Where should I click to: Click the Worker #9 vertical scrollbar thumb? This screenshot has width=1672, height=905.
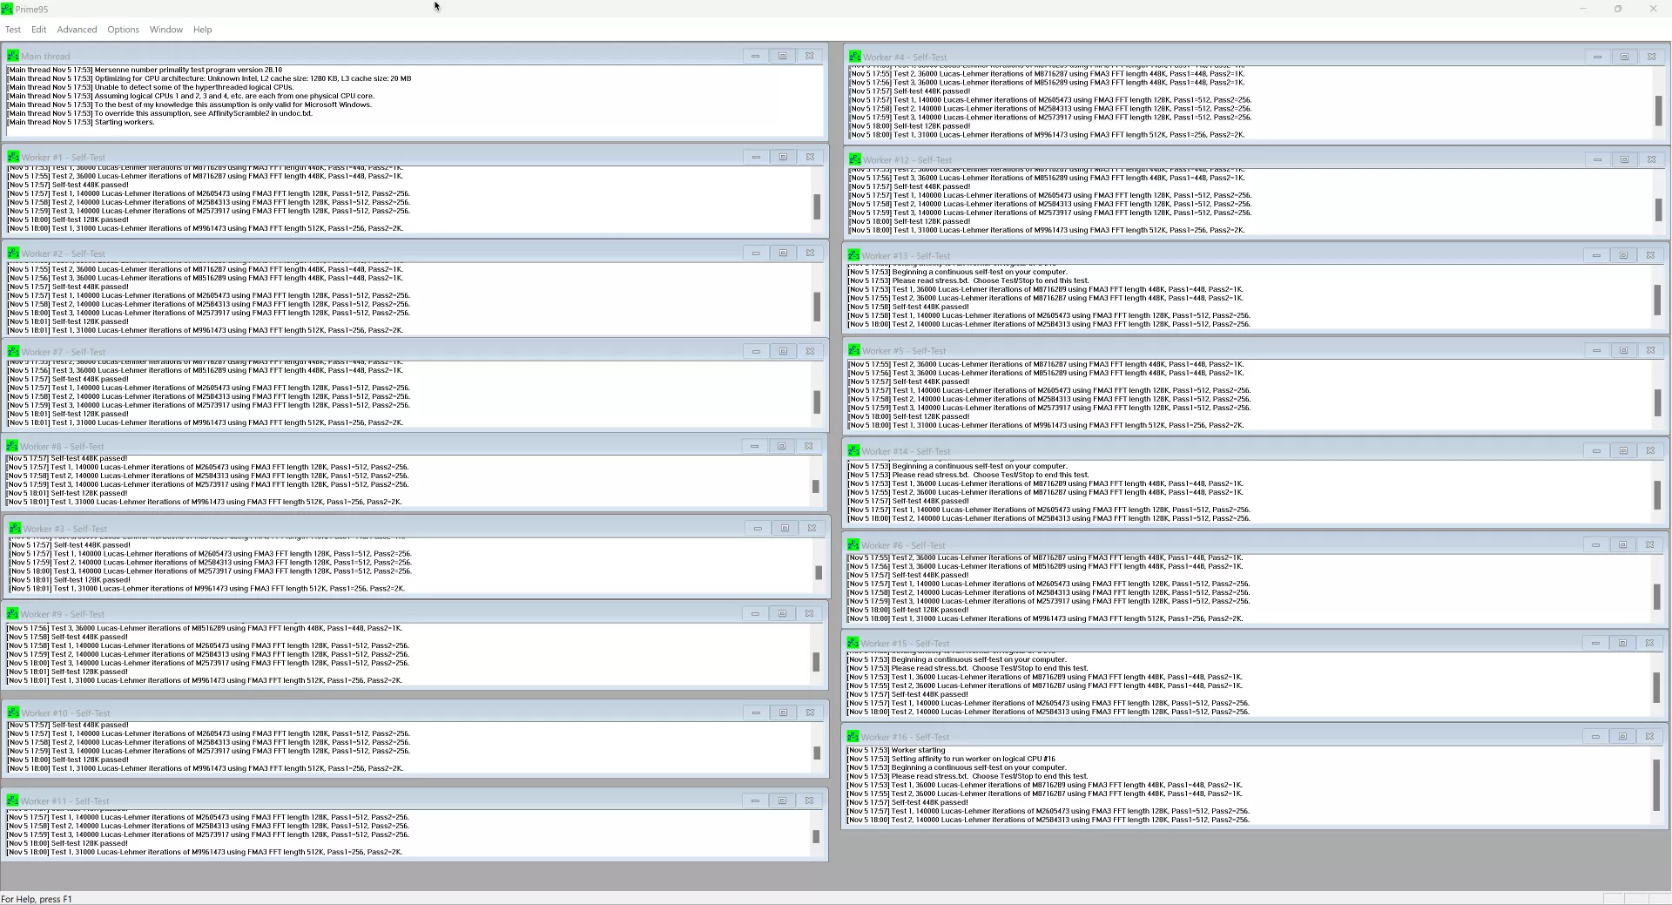[816, 662]
